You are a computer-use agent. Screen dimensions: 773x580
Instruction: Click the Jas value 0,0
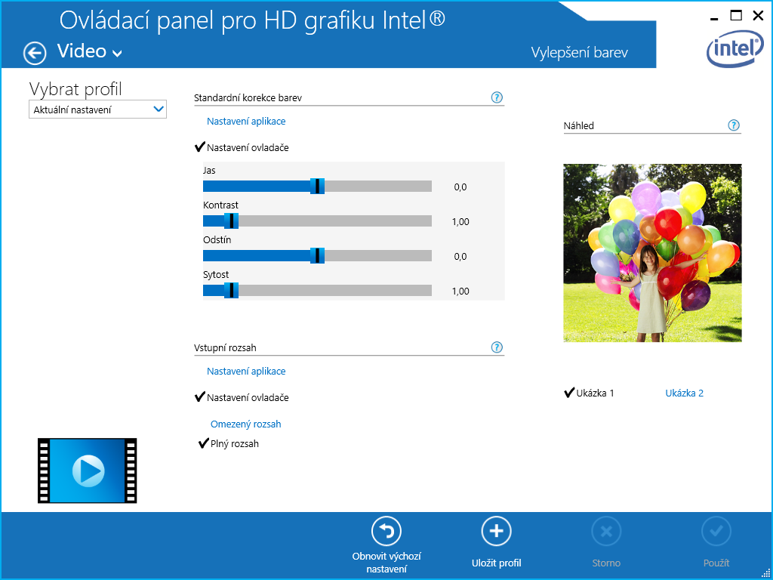click(x=460, y=187)
